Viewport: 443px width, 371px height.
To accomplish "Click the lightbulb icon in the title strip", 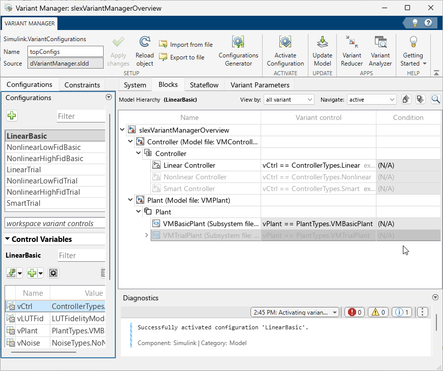I will pyautogui.click(x=415, y=23).
